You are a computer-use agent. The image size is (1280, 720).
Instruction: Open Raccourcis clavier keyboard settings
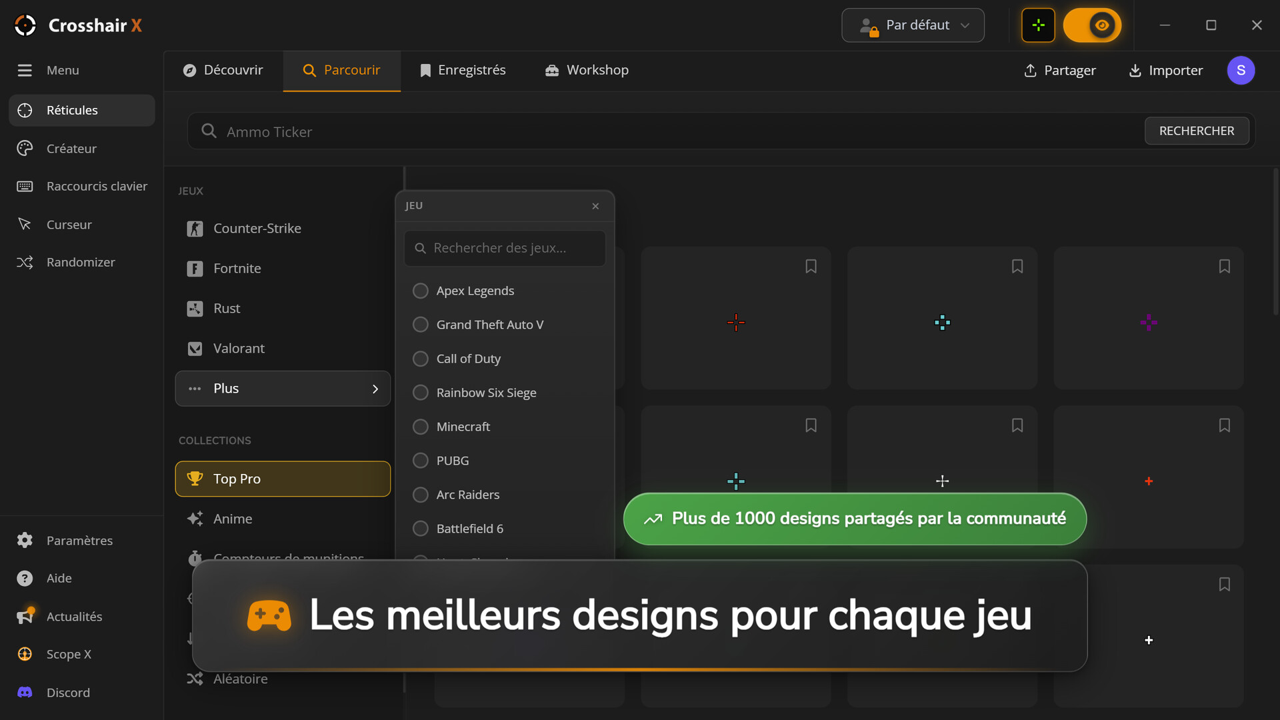pyautogui.click(x=82, y=186)
